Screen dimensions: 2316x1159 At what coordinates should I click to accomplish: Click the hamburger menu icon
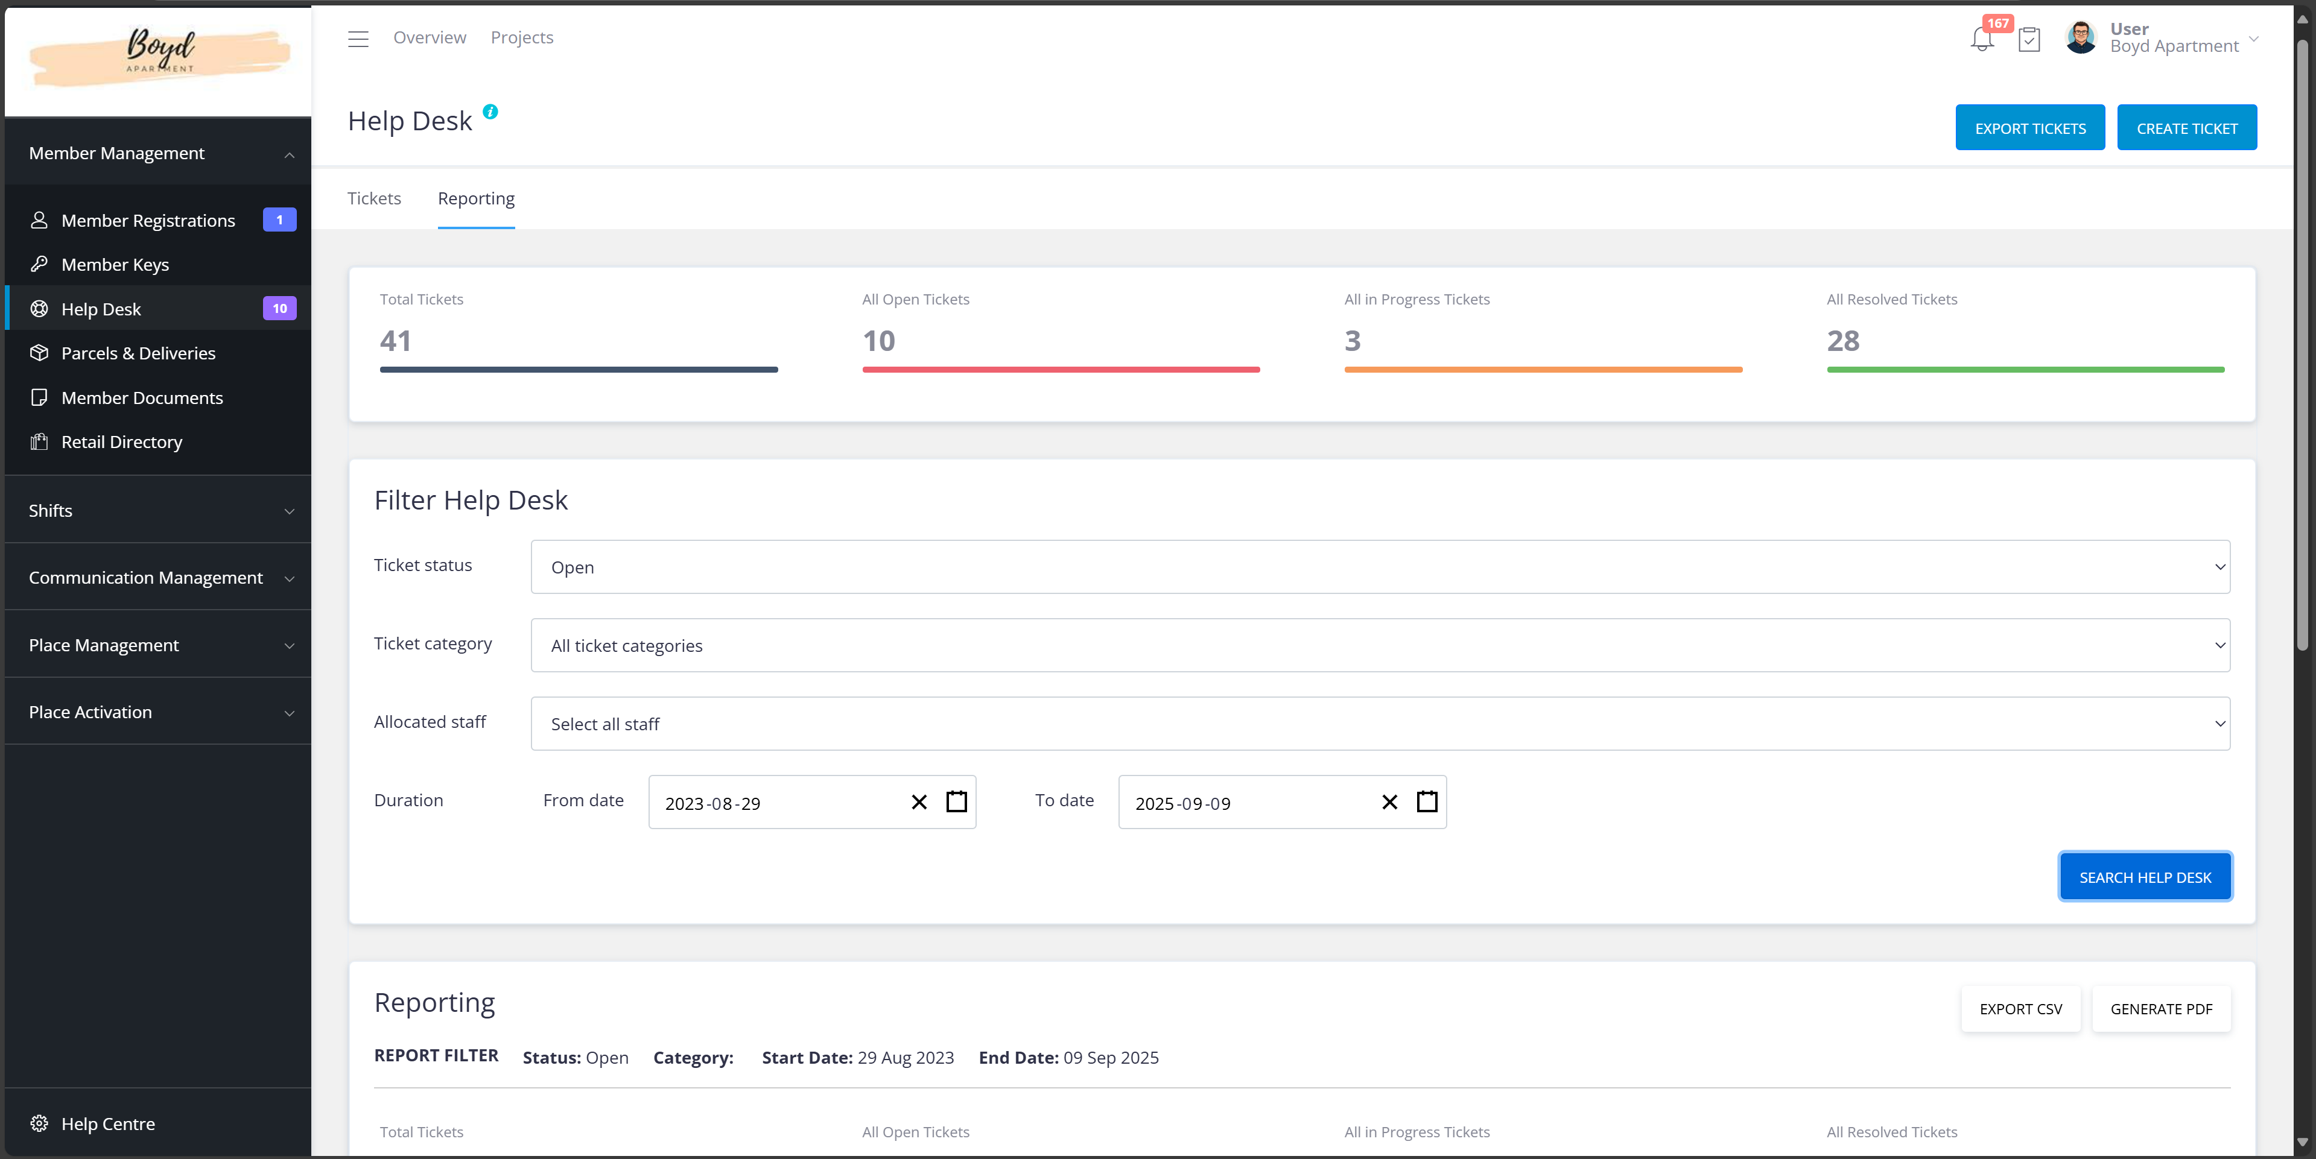tap(358, 39)
